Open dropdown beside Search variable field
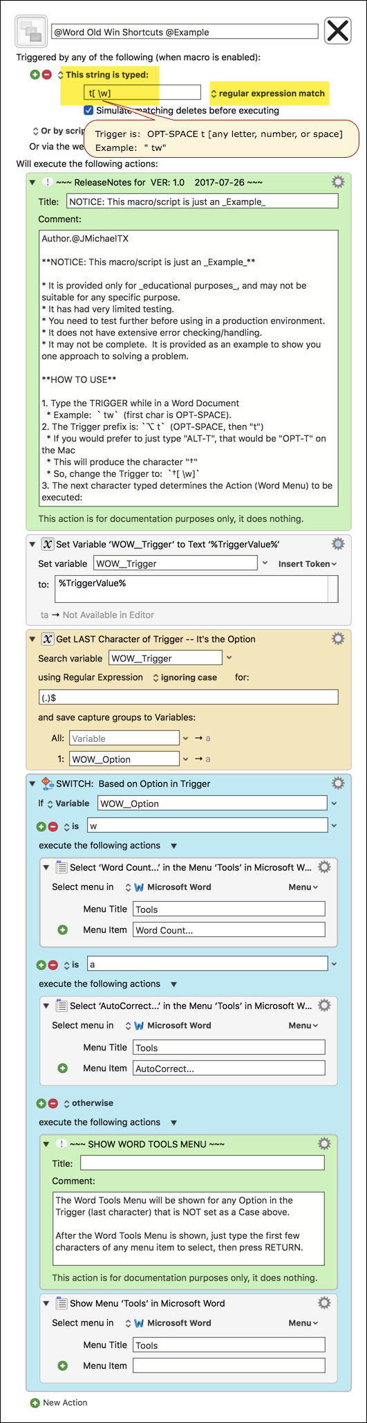 pyautogui.click(x=229, y=658)
